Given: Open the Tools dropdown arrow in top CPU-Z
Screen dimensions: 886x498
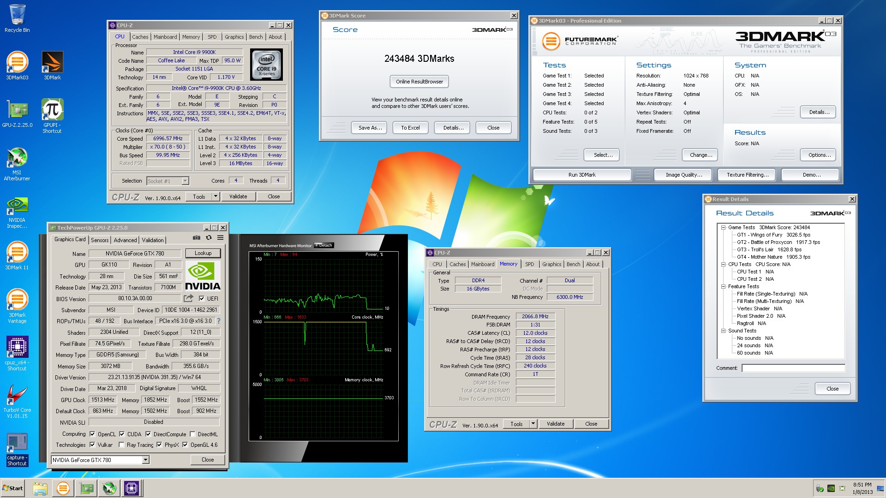Looking at the screenshot, I should [x=215, y=196].
